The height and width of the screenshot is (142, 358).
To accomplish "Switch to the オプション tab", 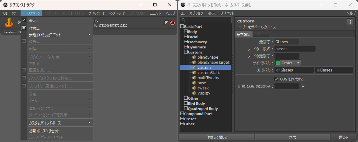I will (x=261, y=35).
